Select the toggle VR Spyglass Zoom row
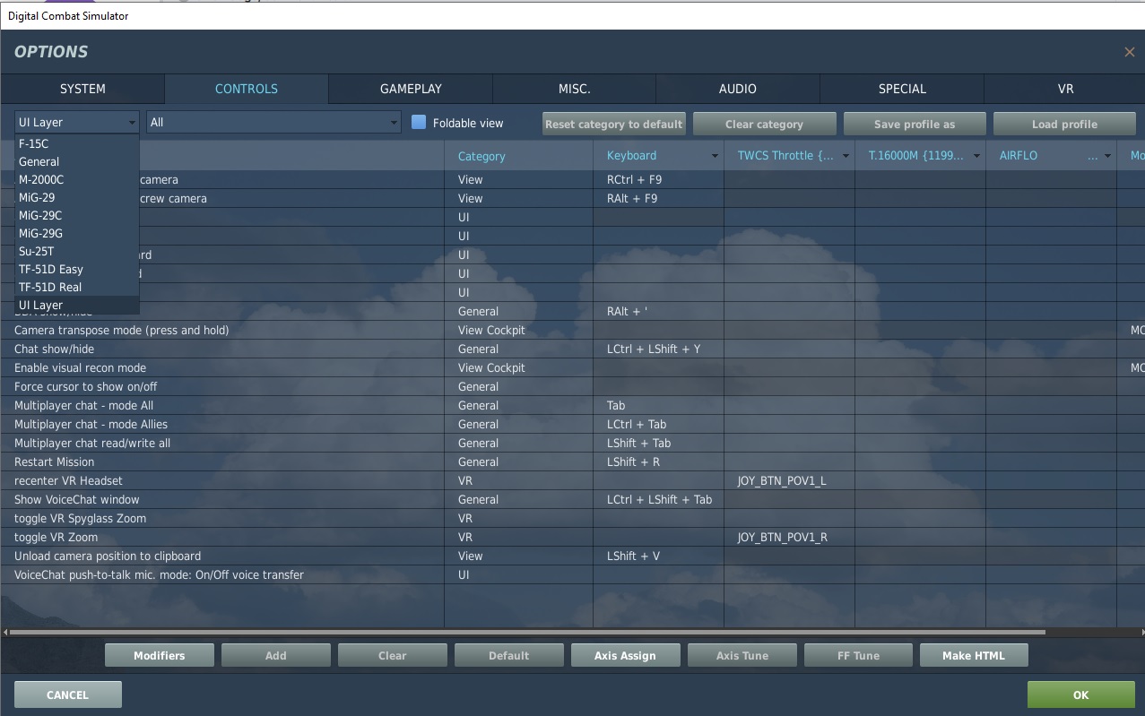 [572, 518]
